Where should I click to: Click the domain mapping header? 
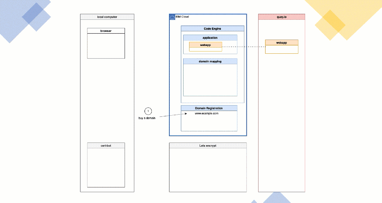pos(210,61)
